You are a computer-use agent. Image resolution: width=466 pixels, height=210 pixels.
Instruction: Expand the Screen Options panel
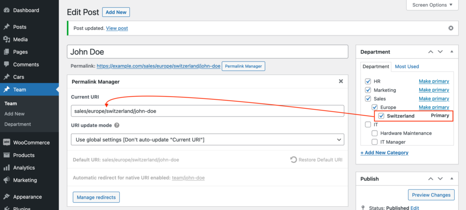(x=432, y=5)
